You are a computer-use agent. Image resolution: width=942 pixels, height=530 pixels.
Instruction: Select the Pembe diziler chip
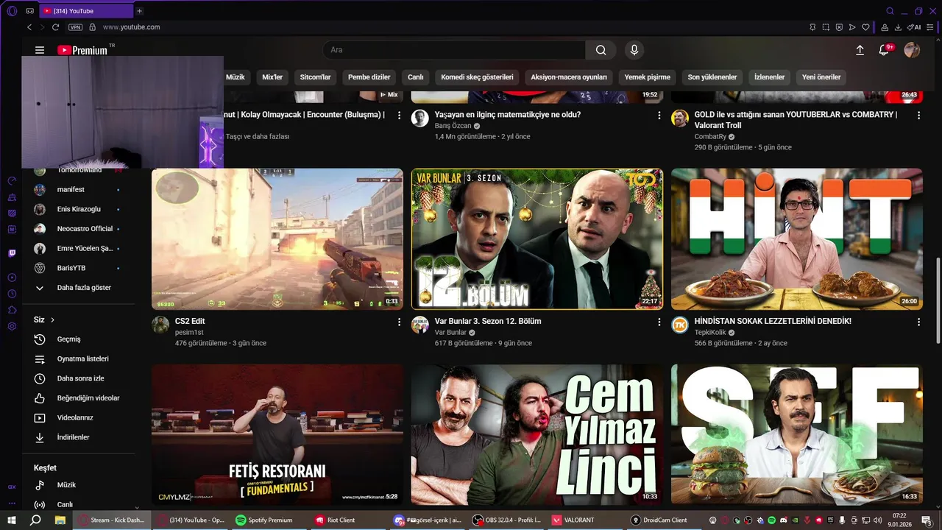pos(369,77)
